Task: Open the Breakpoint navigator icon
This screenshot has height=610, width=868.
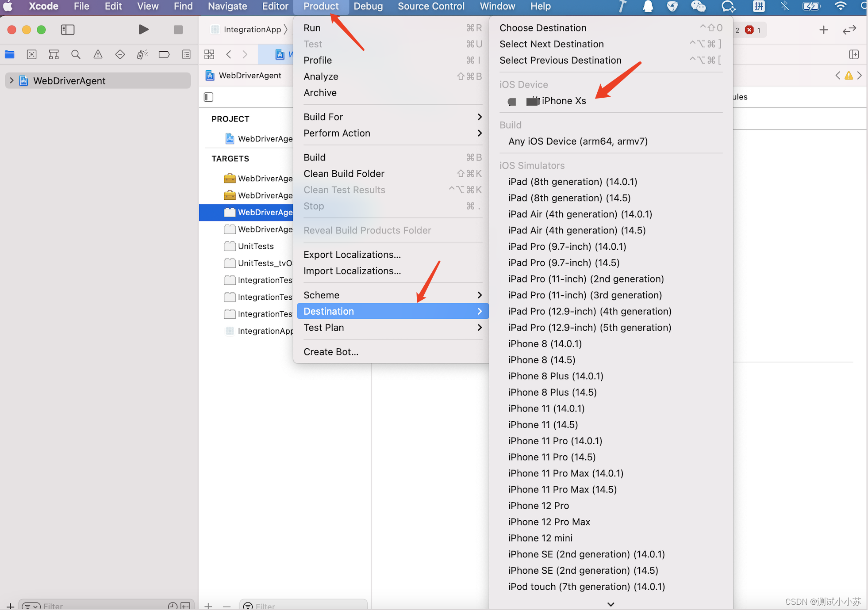Action: [164, 54]
